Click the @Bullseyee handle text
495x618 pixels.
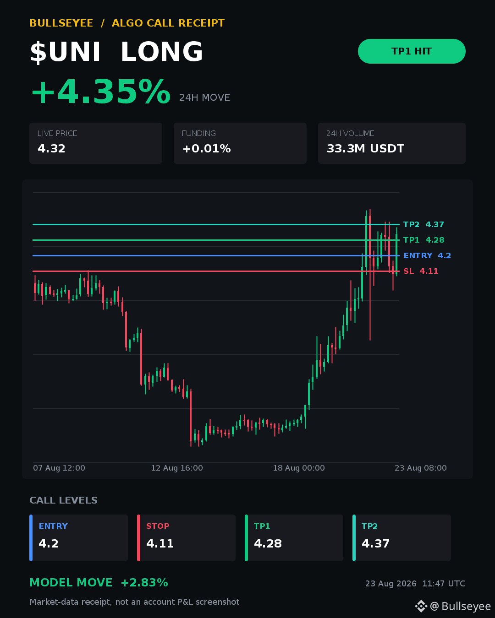460,606
